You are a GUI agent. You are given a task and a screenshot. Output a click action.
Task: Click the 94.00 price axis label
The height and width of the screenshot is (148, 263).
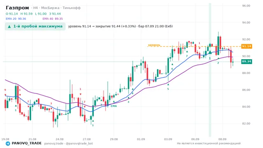point(246,23)
